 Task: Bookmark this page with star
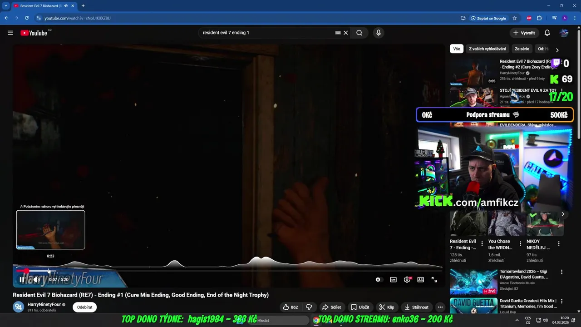tap(515, 18)
